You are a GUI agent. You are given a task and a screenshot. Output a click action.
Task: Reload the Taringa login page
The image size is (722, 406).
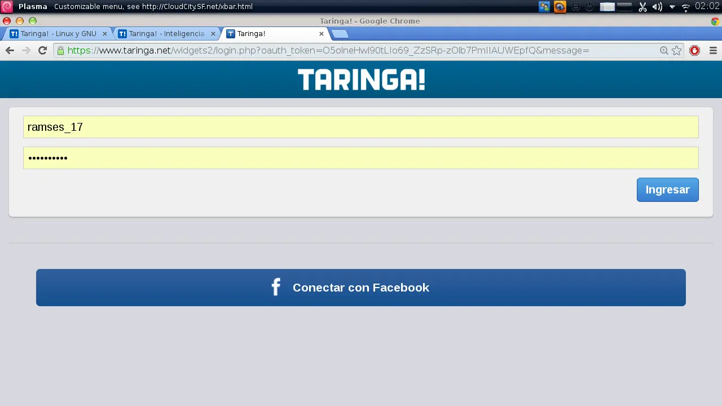coord(42,50)
